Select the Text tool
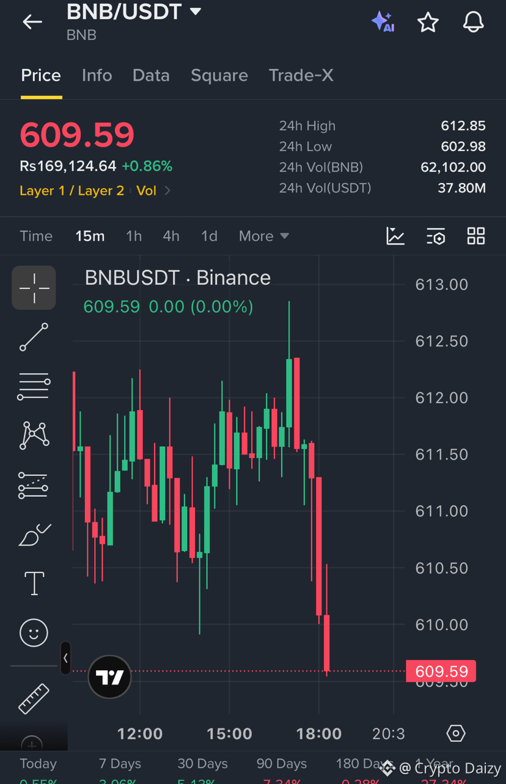Viewport: 506px width, 784px height. [34, 584]
